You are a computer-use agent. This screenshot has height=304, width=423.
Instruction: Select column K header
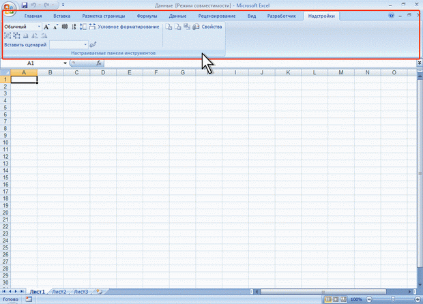pyautogui.click(x=288, y=72)
